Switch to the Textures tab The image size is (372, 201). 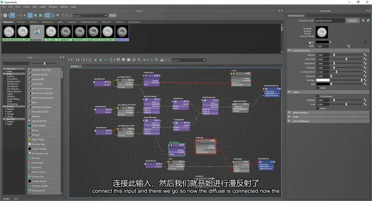click(x=21, y=22)
